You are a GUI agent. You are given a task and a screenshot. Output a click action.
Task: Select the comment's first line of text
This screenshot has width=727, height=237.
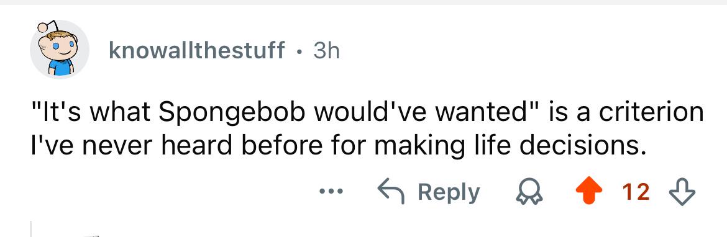(x=367, y=112)
